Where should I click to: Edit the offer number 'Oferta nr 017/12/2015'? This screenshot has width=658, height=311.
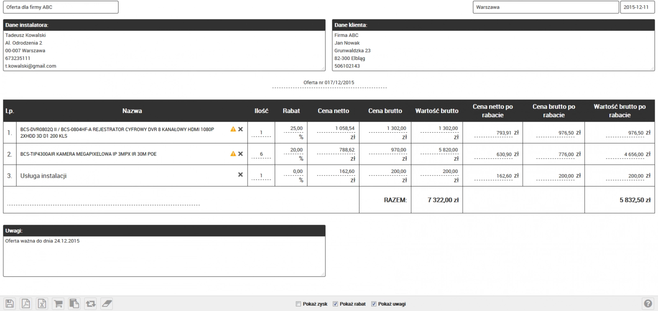coord(329,83)
